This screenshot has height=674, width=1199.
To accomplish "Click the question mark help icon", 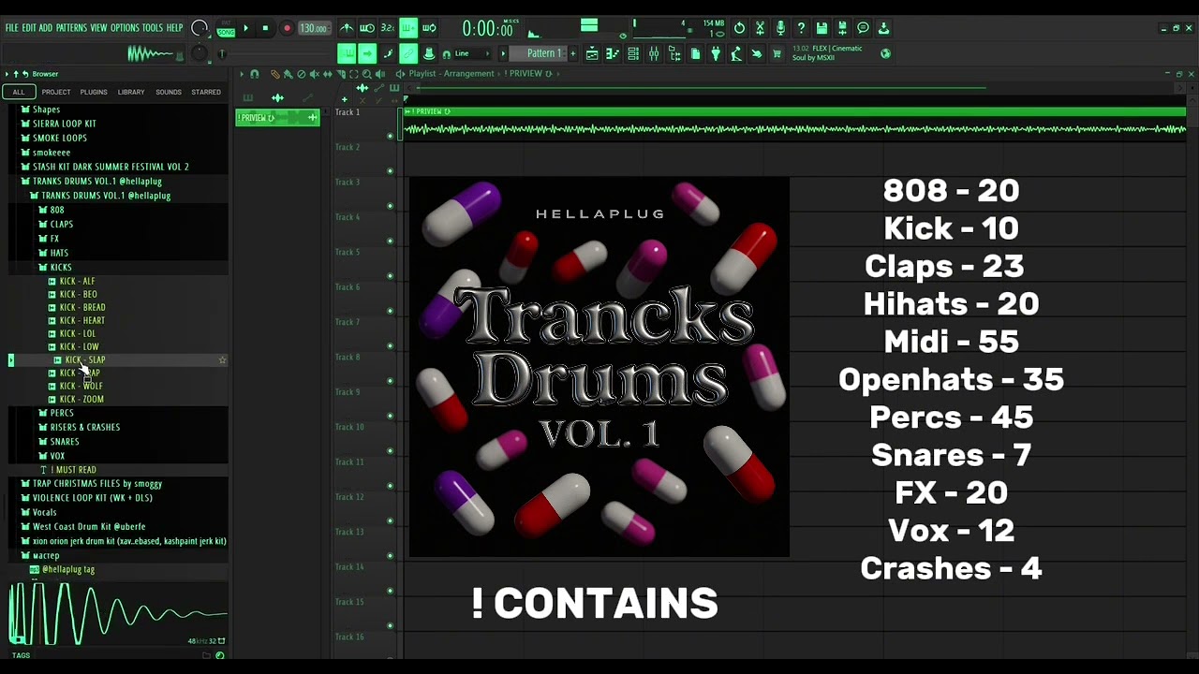I will [x=801, y=28].
